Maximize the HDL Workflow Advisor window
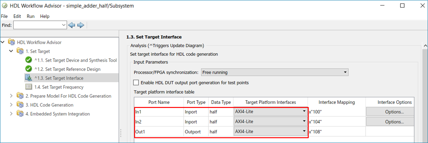This screenshot has height=143, width=428. click(x=402, y=6)
